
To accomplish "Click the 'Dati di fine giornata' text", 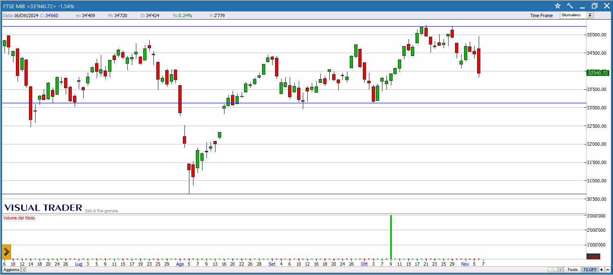I will (x=101, y=211).
